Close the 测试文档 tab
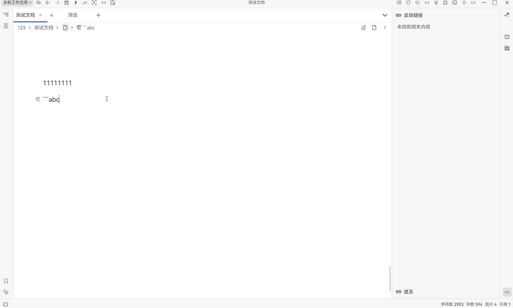This screenshot has width=513, height=308. (41, 15)
